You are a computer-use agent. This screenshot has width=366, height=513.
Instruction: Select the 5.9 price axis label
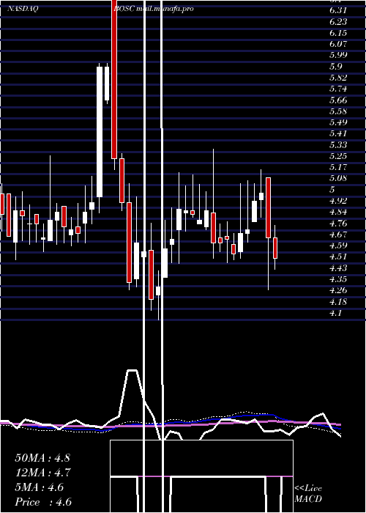(x=336, y=67)
